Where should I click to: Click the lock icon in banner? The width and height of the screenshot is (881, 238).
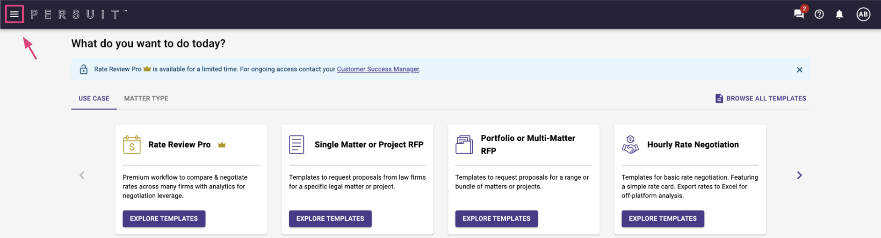coord(84,69)
